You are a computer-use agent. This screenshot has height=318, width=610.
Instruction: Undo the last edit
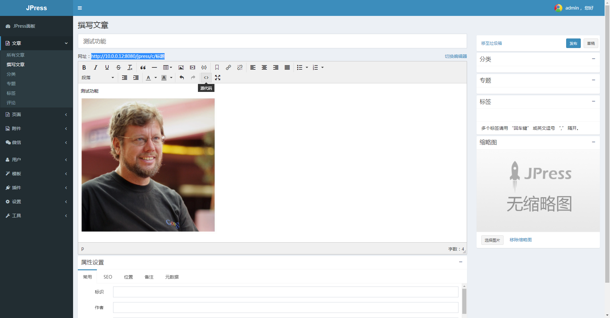pos(182,78)
